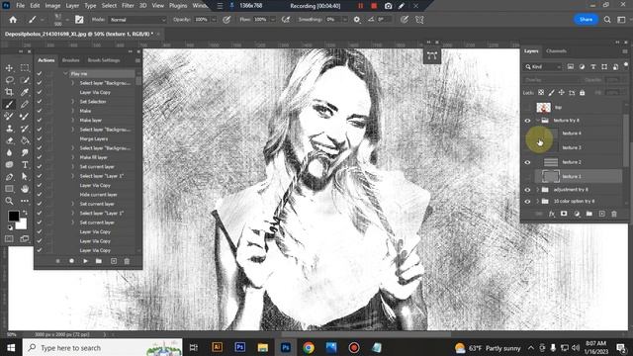Start recording an action
633x356 pixels.
(x=71, y=261)
